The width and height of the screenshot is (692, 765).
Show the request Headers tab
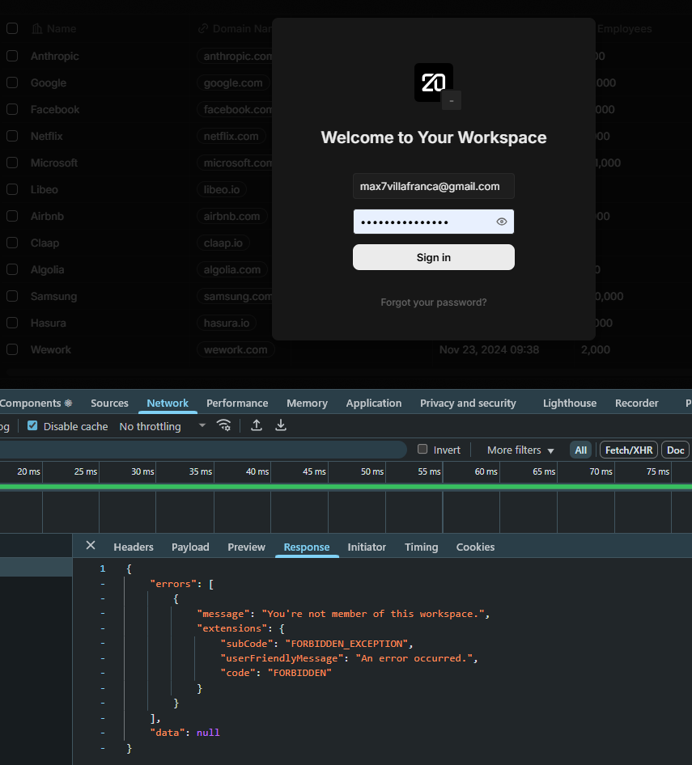point(134,547)
